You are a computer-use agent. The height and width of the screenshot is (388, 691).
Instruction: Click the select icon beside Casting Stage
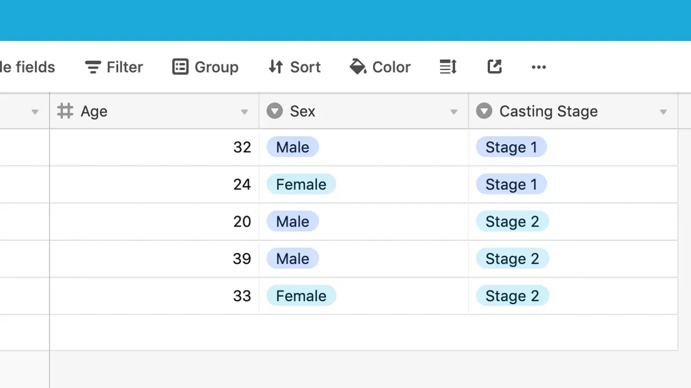point(484,111)
